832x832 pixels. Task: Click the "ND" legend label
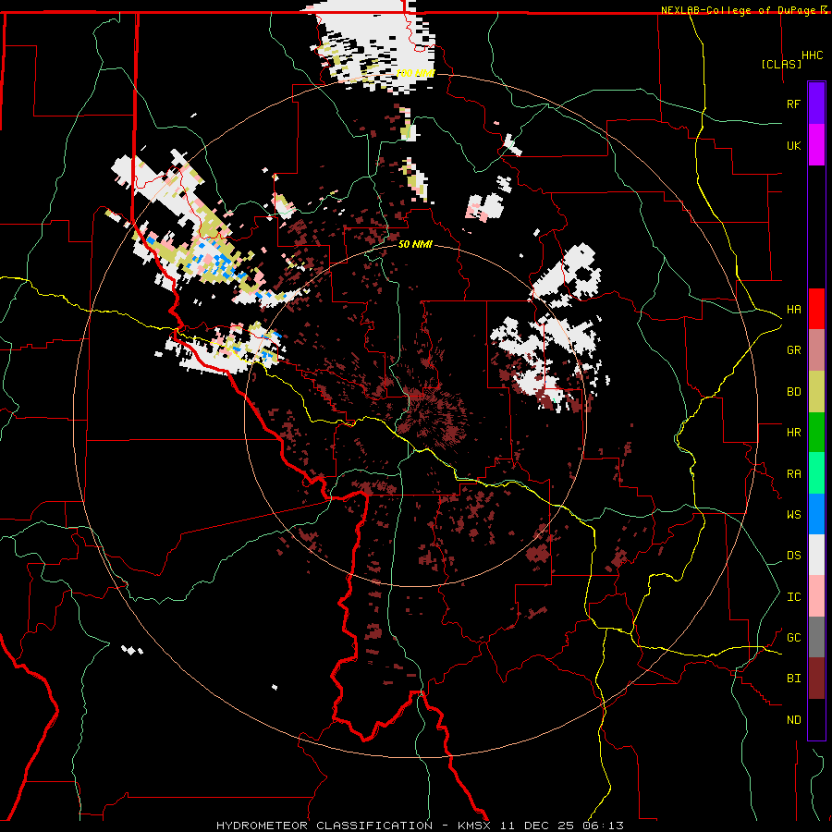(793, 720)
